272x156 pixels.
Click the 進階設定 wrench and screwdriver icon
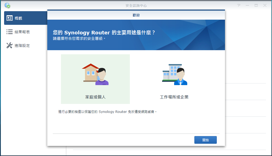10,45
